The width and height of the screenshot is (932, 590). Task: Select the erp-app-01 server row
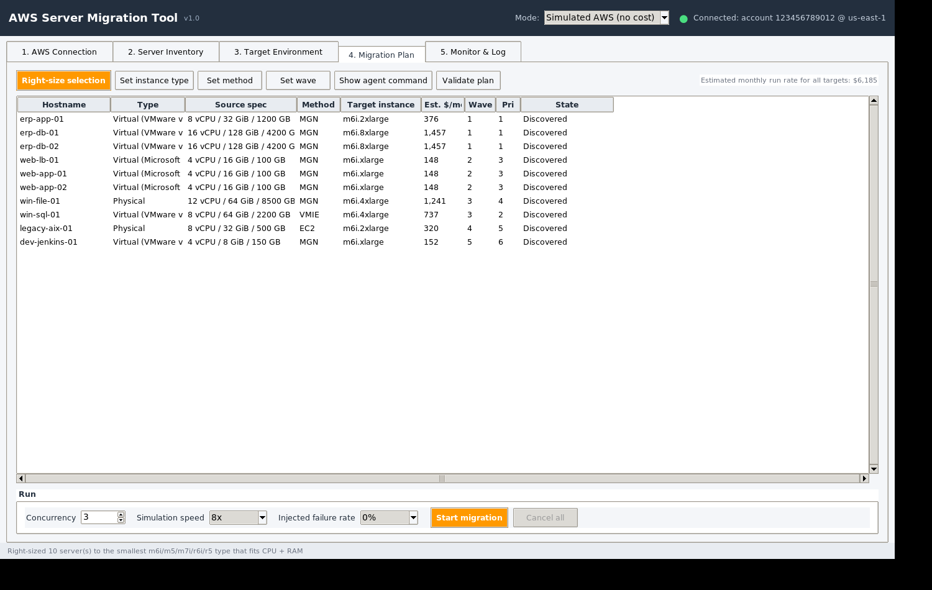tap(315, 119)
